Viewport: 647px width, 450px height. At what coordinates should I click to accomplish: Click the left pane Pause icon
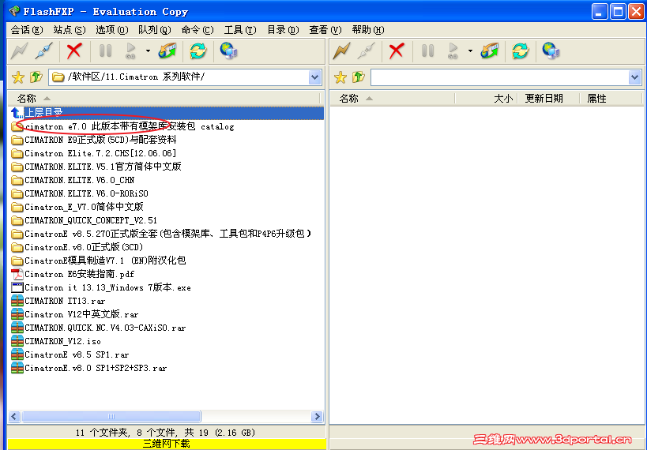[x=106, y=51]
